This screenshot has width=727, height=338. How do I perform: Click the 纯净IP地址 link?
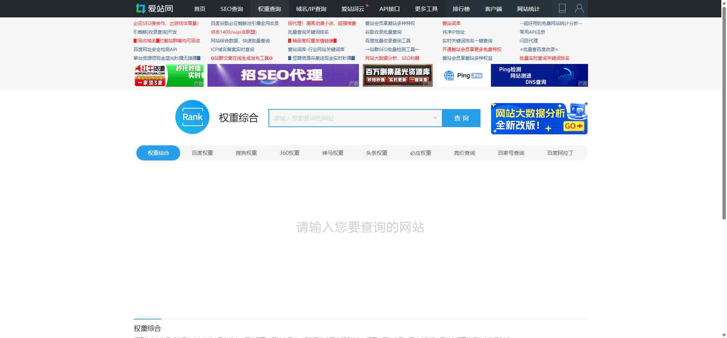[x=453, y=32]
